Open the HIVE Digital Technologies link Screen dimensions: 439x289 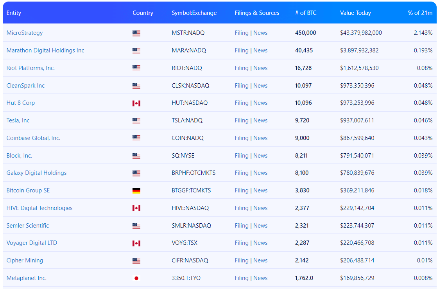pyautogui.click(x=39, y=208)
